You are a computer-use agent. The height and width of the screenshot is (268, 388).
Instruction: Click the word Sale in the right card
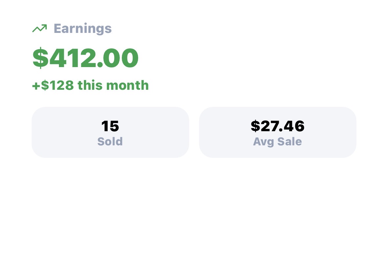(290, 142)
